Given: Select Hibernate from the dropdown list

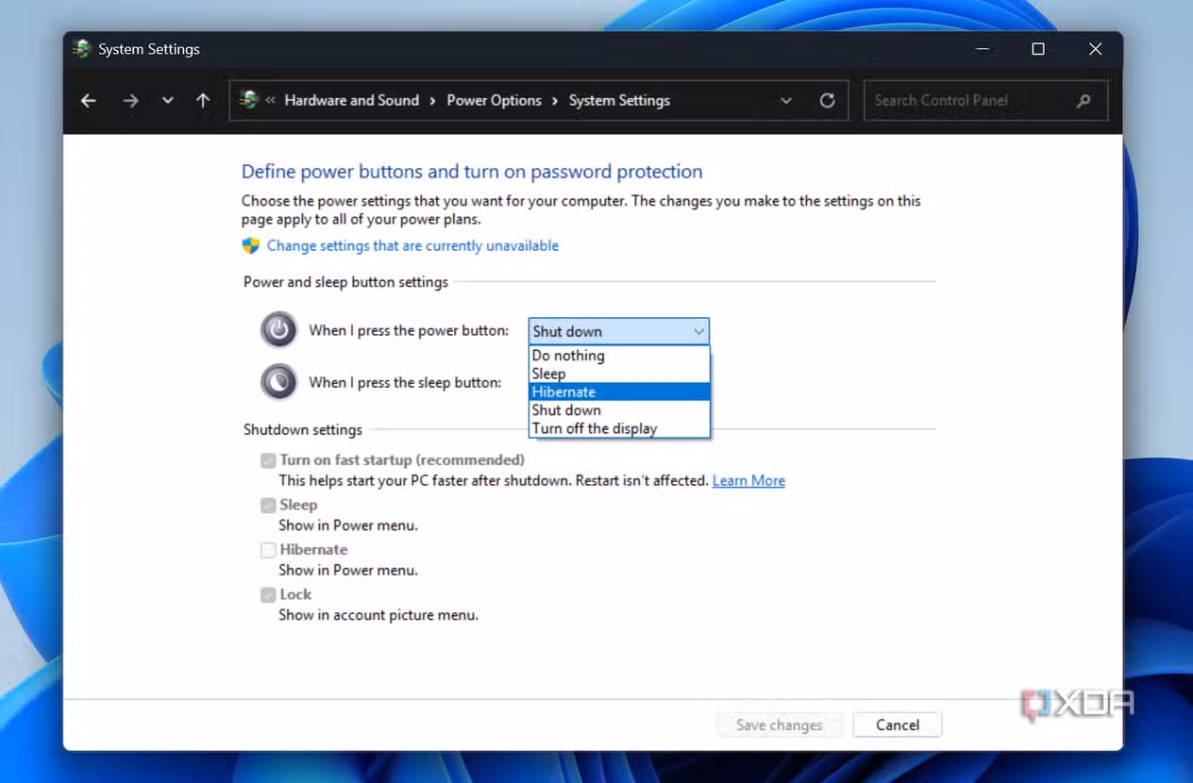Looking at the screenshot, I should click(618, 391).
